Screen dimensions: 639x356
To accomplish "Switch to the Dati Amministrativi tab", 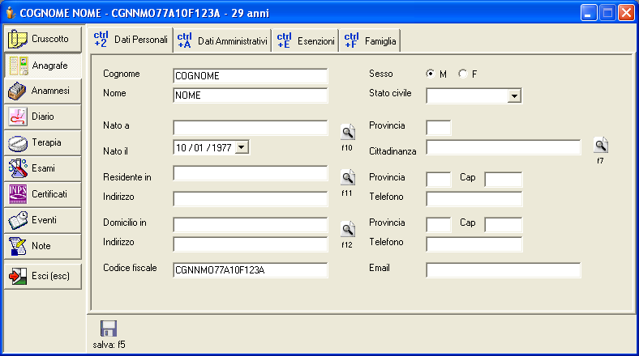I will pos(222,40).
